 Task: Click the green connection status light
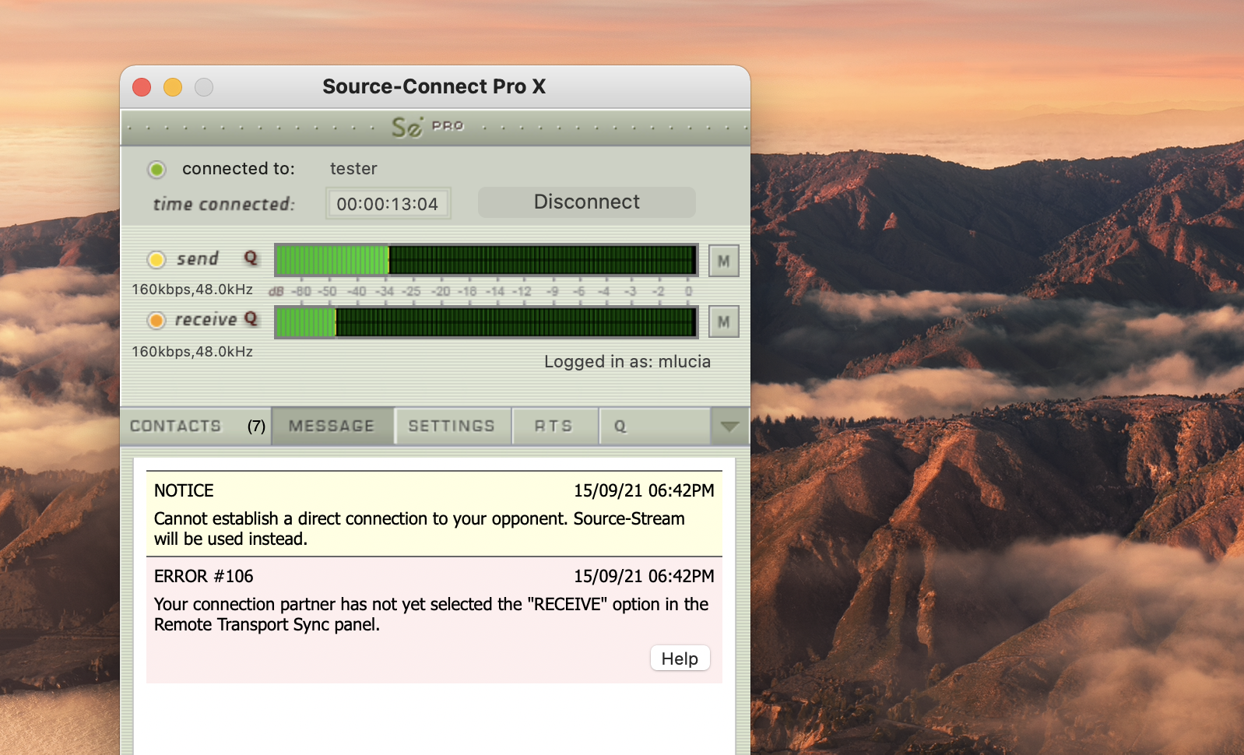pyautogui.click(x=157, y=169)
